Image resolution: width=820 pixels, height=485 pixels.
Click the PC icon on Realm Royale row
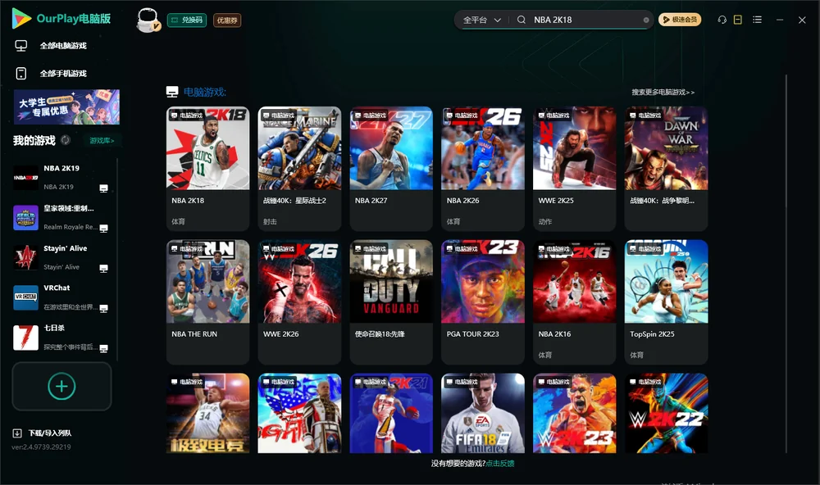[103, 229]
